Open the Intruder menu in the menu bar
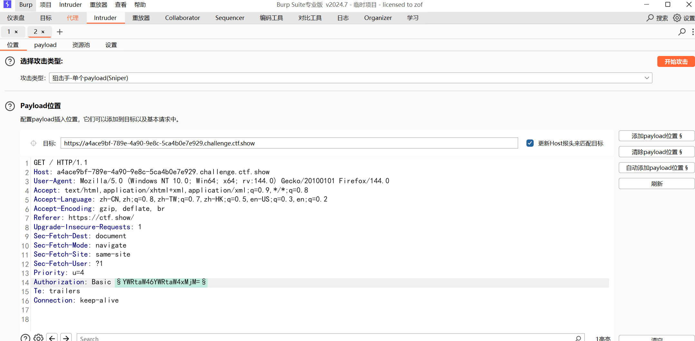 click(x=71, y=5)
